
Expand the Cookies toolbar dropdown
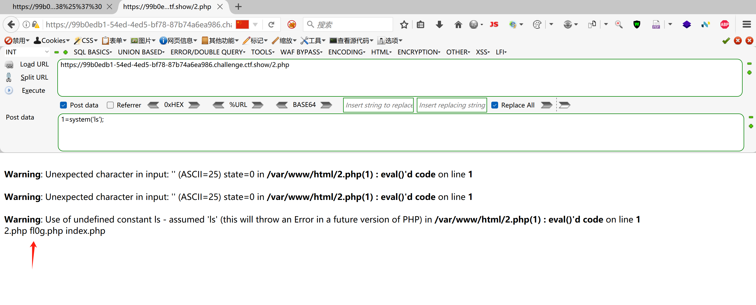(52, 40)
